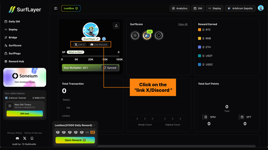Viewport: 268px width, 150px height.
Task: Open SurfPegu in the sidebar
Action: tap(13, 53)
